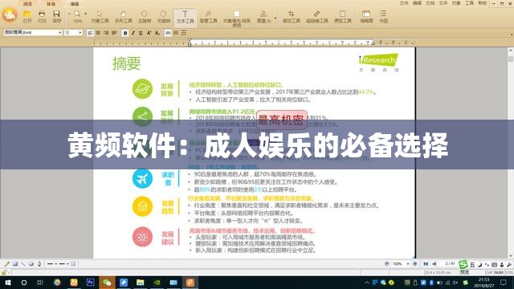Select the Crop tool (剪切工具)
Image resolution: width=514 pixels, height=289 pixels.
coord(292,16)
